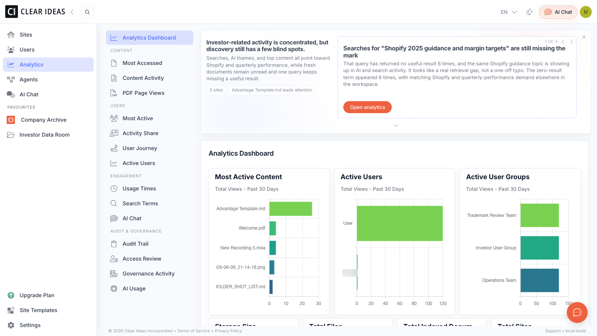Screen dimensions: 597x336
Task: Click the Settings gear icon
Action: (x=11, y=325)
